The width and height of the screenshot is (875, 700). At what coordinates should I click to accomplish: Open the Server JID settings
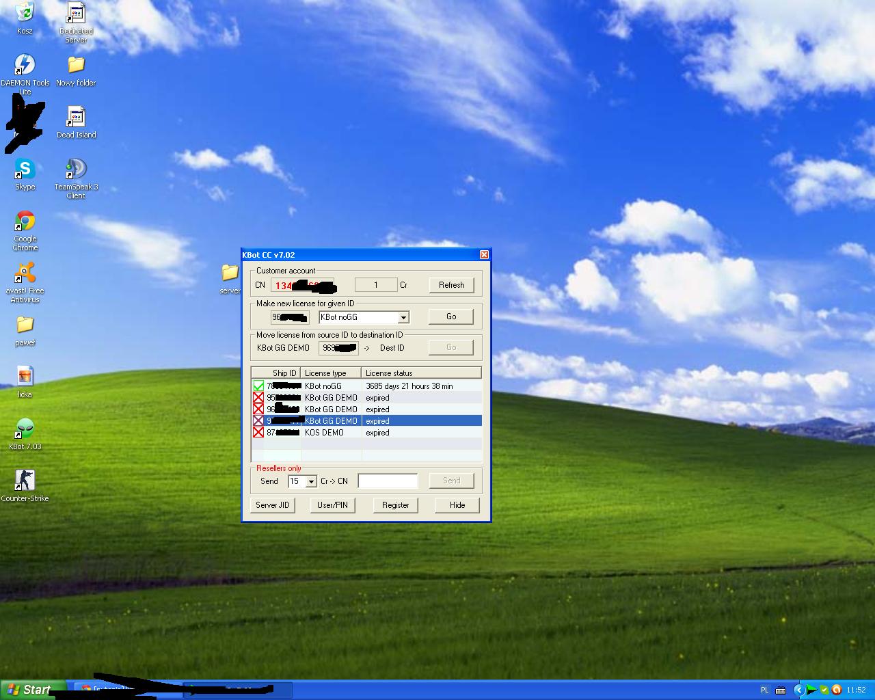pyautogui.click(x=272, y=505)
